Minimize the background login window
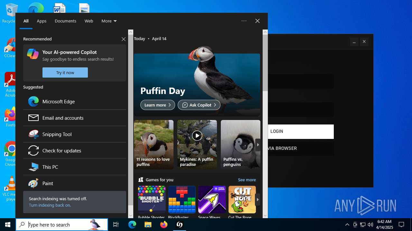Image resolution: width=412 pixels, height=231 pixels. click(354, 42)
